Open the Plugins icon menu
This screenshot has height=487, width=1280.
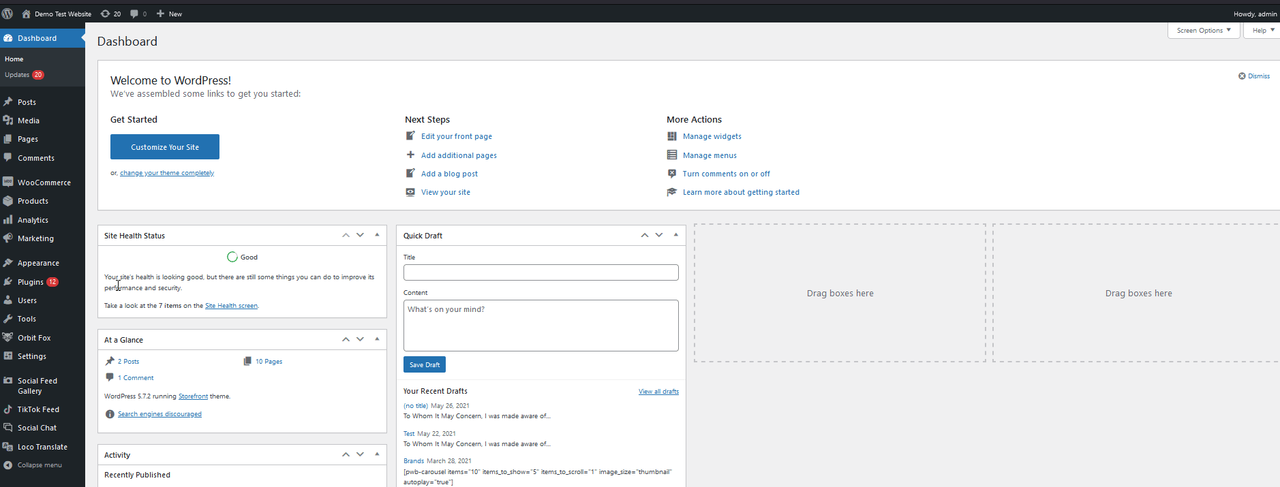click(x=8, y=281)
